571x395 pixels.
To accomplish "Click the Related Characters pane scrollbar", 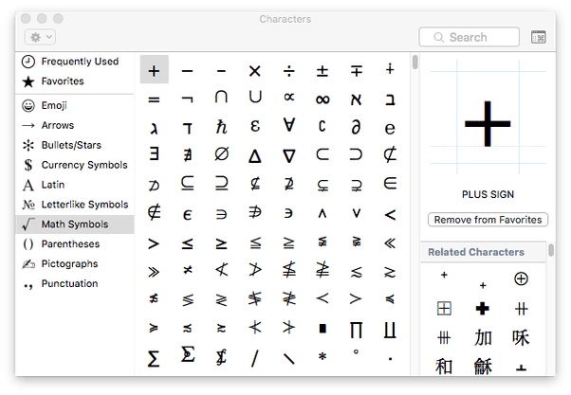I will point(551,250).
